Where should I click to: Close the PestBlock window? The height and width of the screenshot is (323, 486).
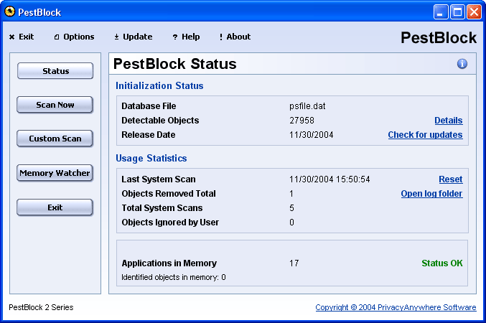(474, 12)
